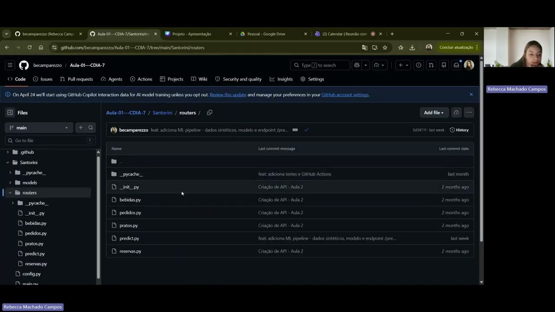This screenshot has height=312, width=555.
Task: Expand commit message ellipsis badge
Action: click(x=295, y=130)
